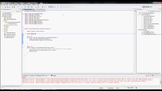Select AndroidManifest.xml file
The height and width of the screenshot is (91, 162).
point(11,33)
